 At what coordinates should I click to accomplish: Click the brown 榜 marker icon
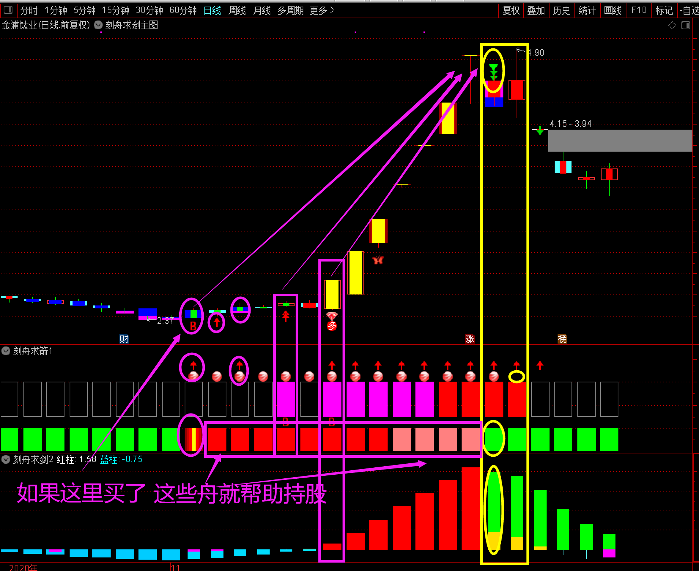(x=562, y=339)
